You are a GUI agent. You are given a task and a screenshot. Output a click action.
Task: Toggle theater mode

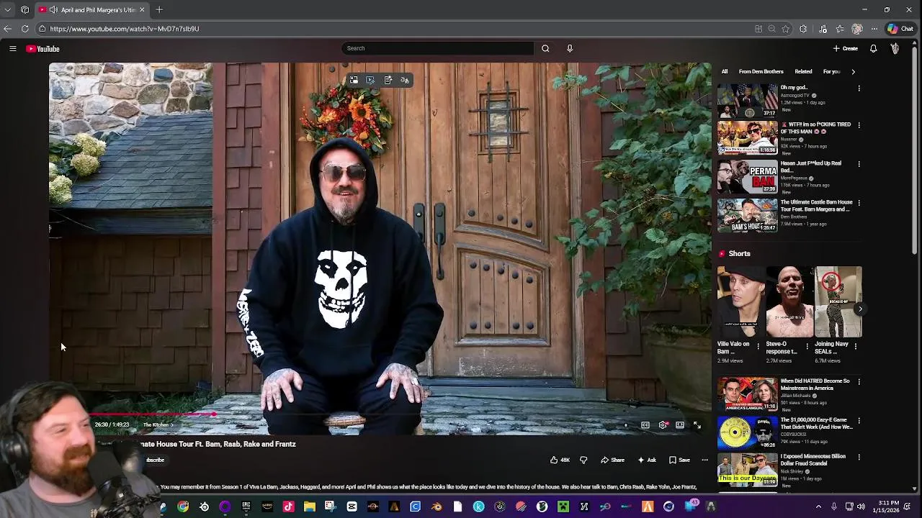680,425
